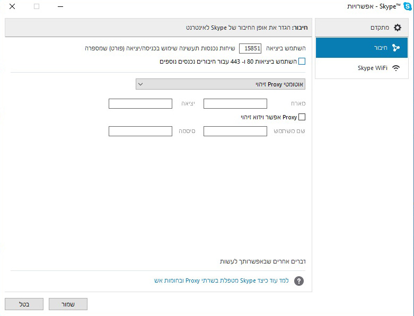Enable the ports 80 and 443 checkbox
The width and height of the screenshot is (414, 316).
302,62
